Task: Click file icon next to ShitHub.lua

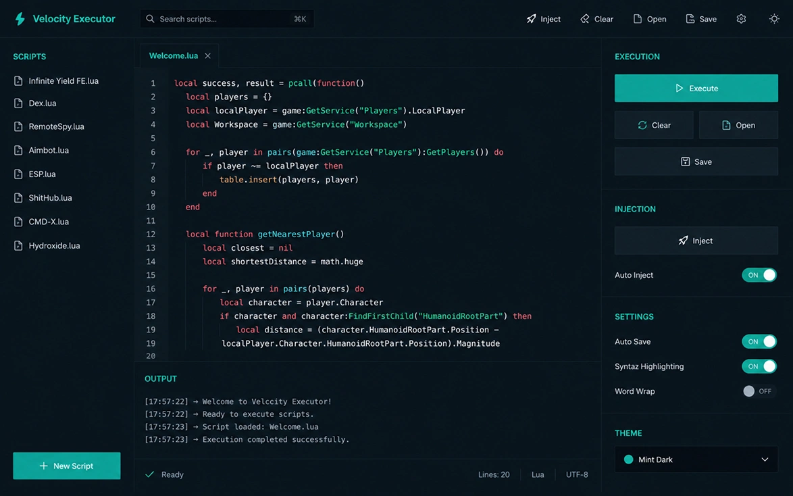Action: click(x=18, y=198)
